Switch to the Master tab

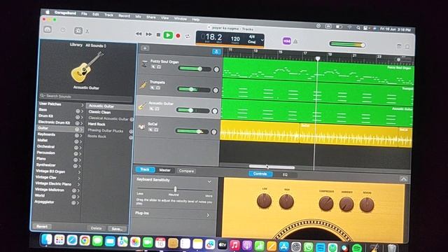(x=165, y=170)
